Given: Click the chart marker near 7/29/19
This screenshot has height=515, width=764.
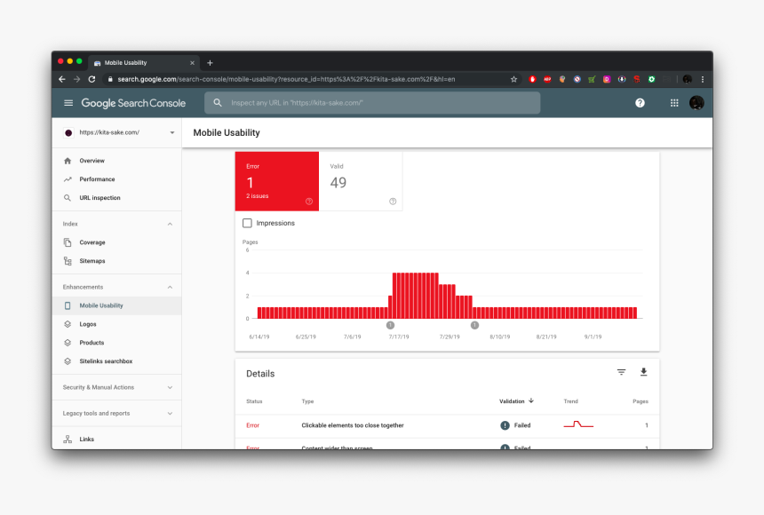Looking at the screenshot, I should 474,325.
